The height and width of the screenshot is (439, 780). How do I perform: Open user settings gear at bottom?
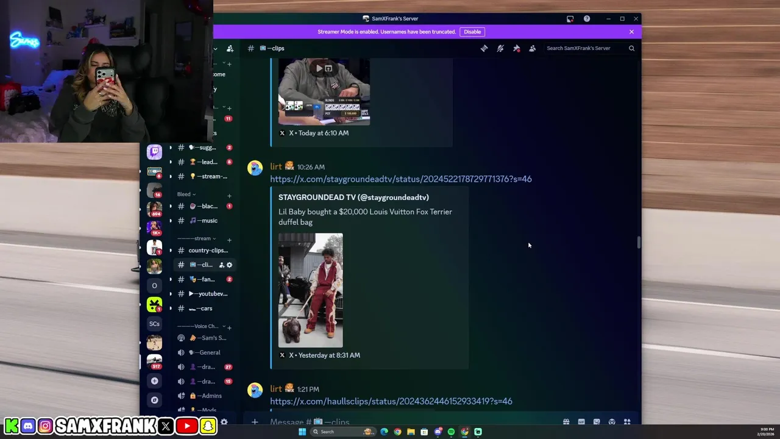point(224,421)
